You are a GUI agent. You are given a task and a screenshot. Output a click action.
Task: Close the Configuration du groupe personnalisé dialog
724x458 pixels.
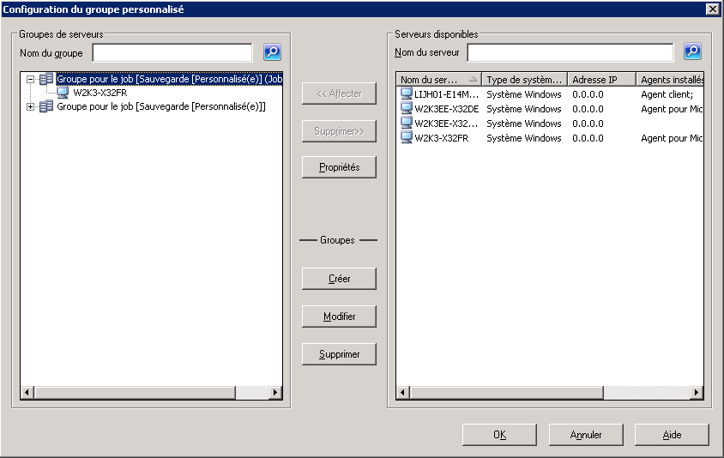713,9
